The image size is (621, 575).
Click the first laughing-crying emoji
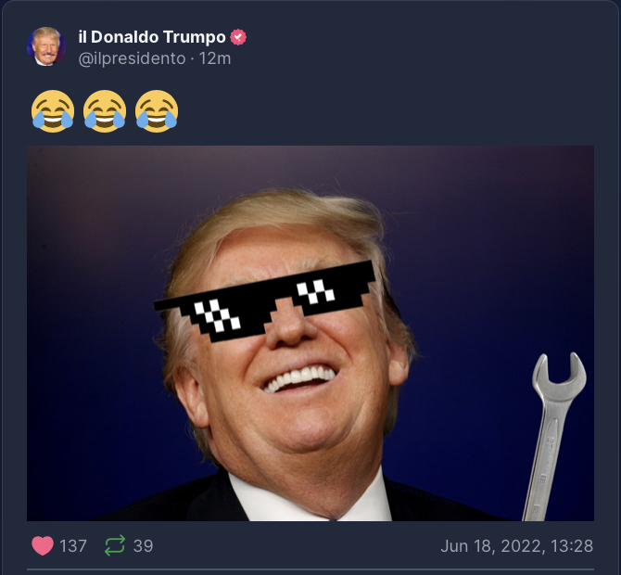tap(53, 111)
